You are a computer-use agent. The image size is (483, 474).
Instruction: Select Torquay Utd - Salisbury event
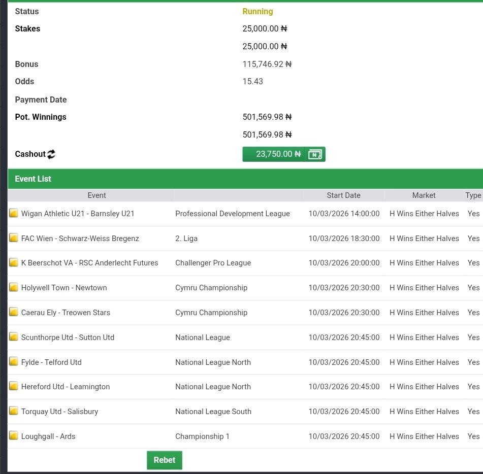60,412
